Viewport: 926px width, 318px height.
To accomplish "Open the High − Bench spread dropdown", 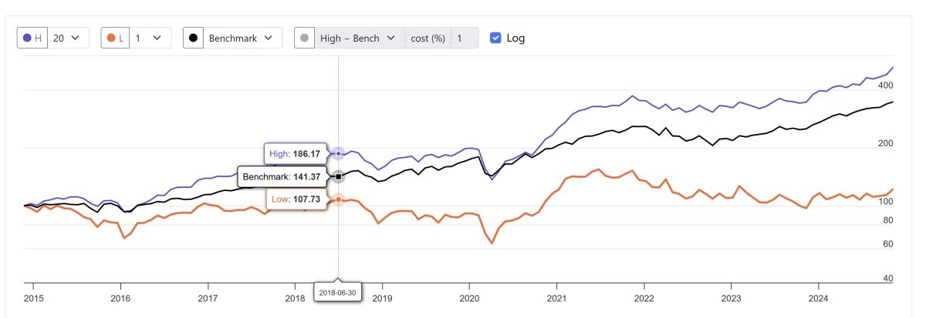I will (x=360, y=38).
